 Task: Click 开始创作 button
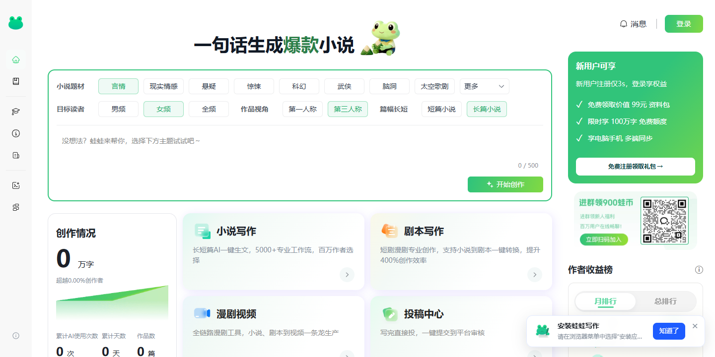(x=505, y=184)
